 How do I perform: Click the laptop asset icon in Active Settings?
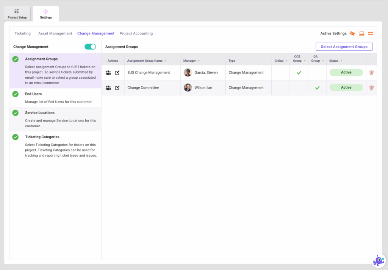coord(361,33)
